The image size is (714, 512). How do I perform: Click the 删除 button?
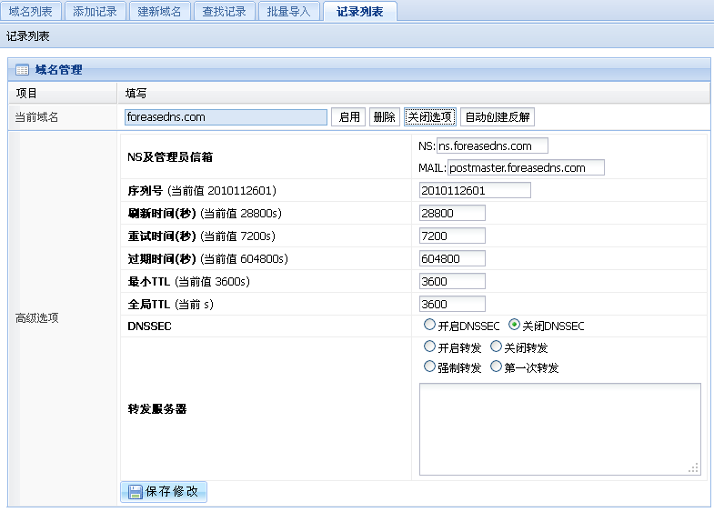coord(385,117)
